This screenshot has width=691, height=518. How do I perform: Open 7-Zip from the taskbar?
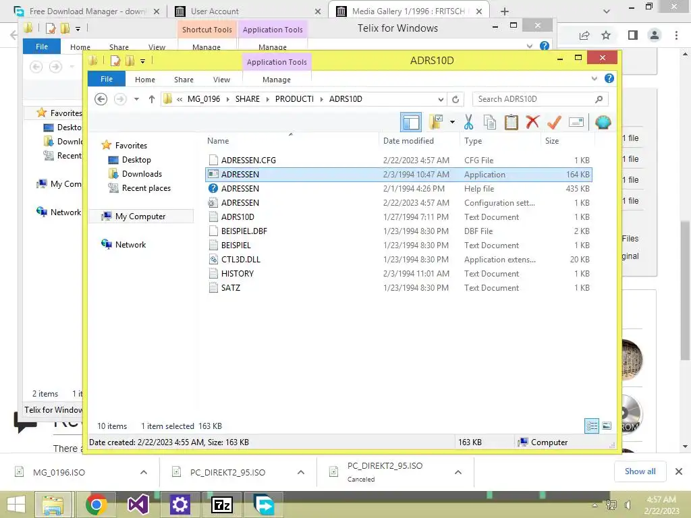tap(222, 505)
